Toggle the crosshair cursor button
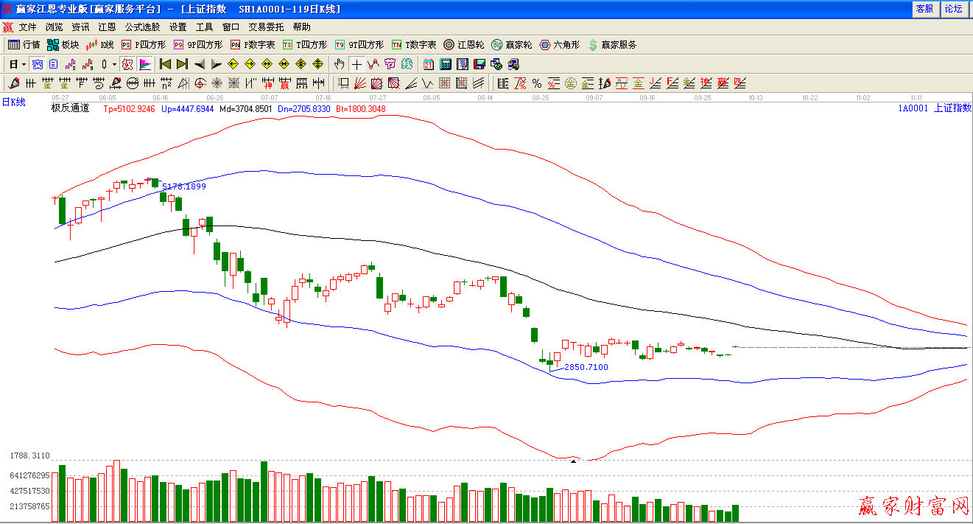Screen dimensions: 973x524 pyautogui.click(x=356, y=64)
